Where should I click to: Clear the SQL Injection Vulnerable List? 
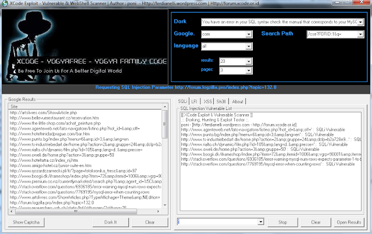(316, 222)
